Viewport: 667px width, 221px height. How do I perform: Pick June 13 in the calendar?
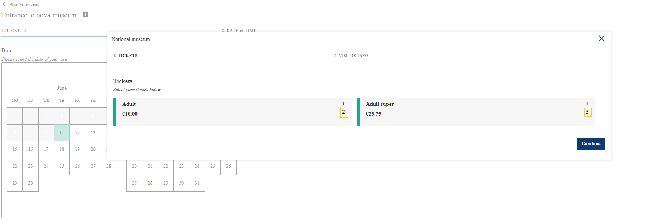[93, 133]
